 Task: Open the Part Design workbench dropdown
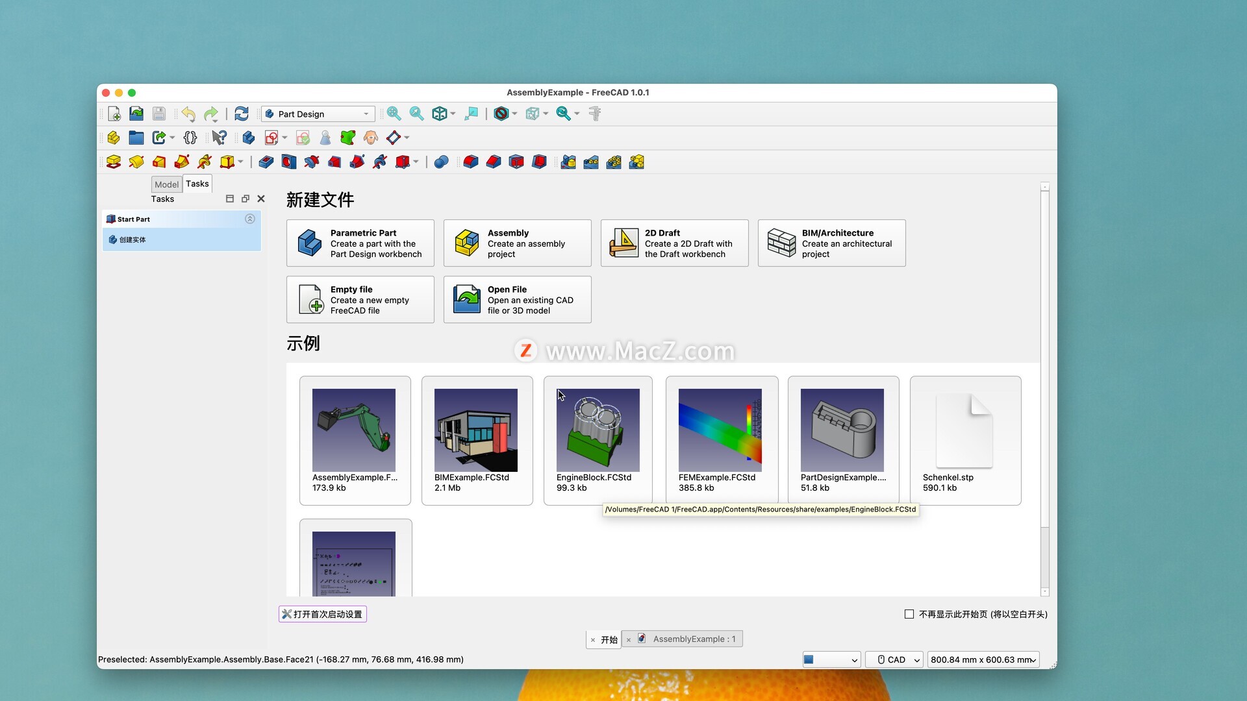(x=318, y=114)
